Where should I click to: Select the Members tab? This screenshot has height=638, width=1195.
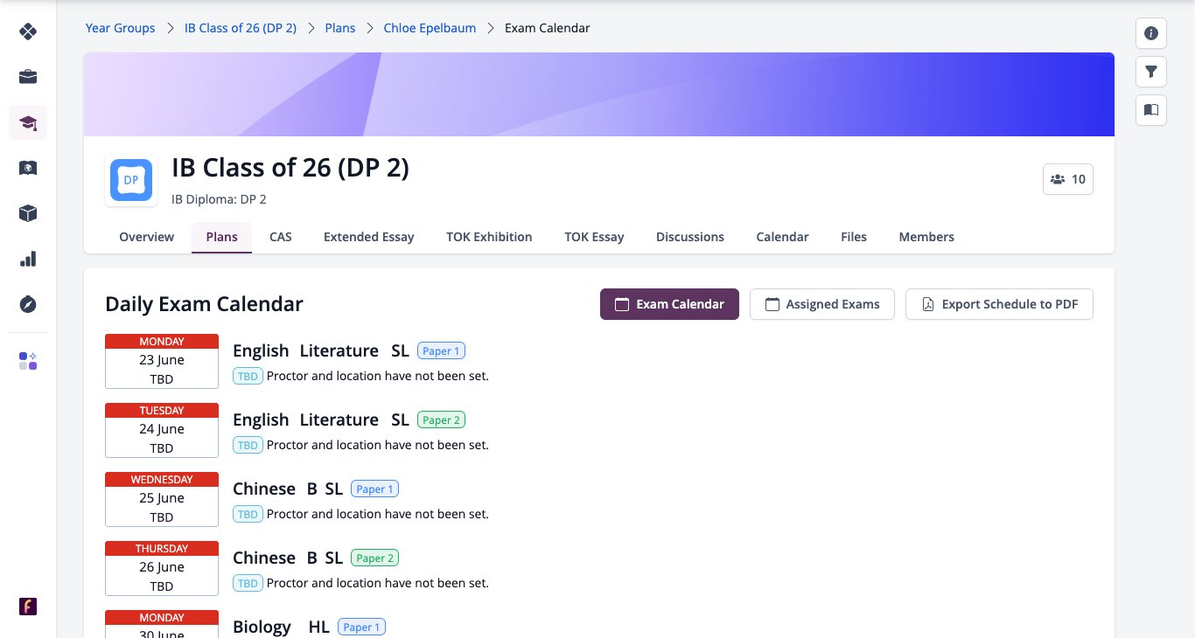[926, 237]
